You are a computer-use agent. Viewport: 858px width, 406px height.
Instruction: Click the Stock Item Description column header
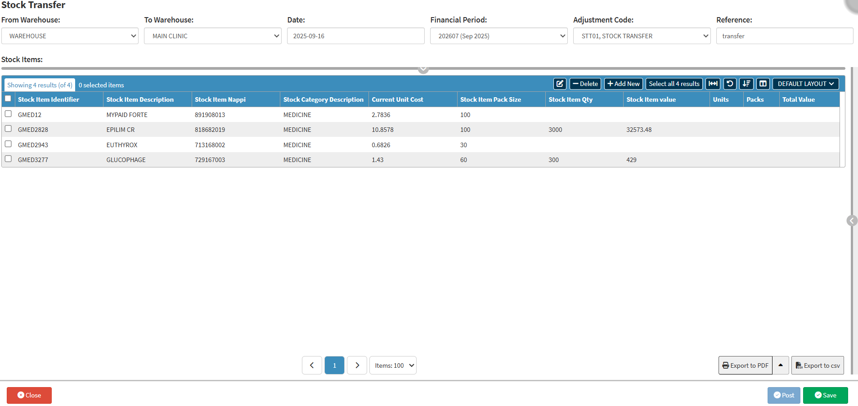[x=140, y=99]
